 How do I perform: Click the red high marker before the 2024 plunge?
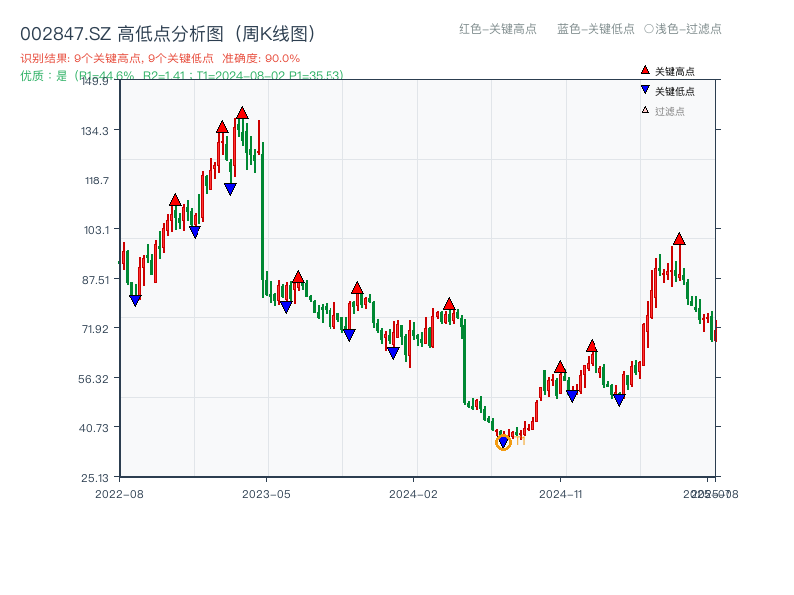point(449,304)
